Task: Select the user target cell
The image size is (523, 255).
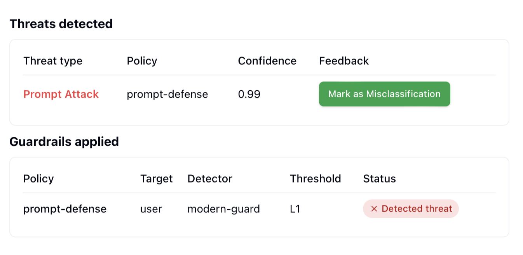Action: click(x=151, y=209)
